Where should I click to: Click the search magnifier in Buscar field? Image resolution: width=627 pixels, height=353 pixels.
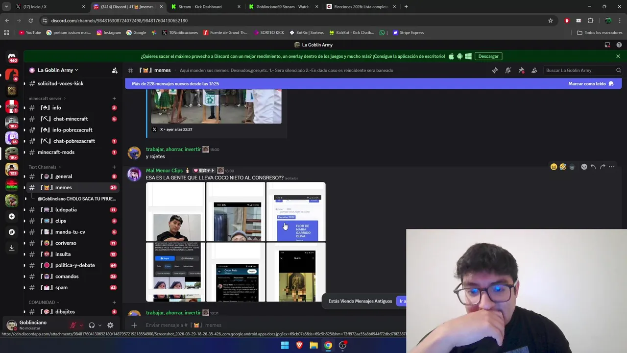(618, 70)
